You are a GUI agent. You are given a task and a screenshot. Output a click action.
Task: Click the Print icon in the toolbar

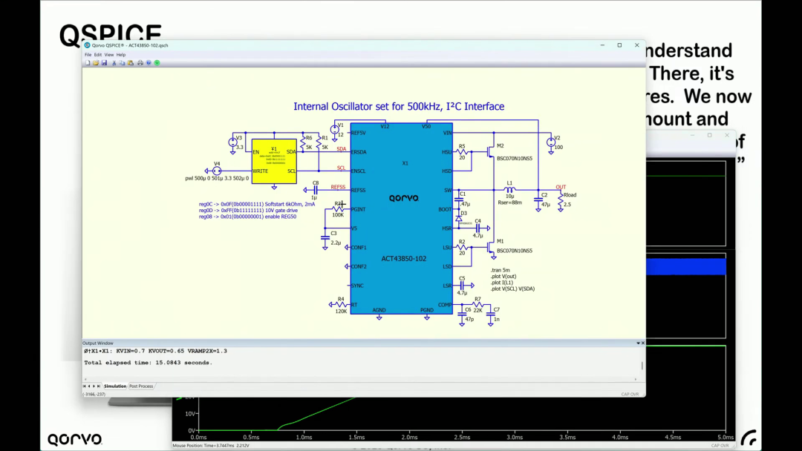click(x=140, y=63)
